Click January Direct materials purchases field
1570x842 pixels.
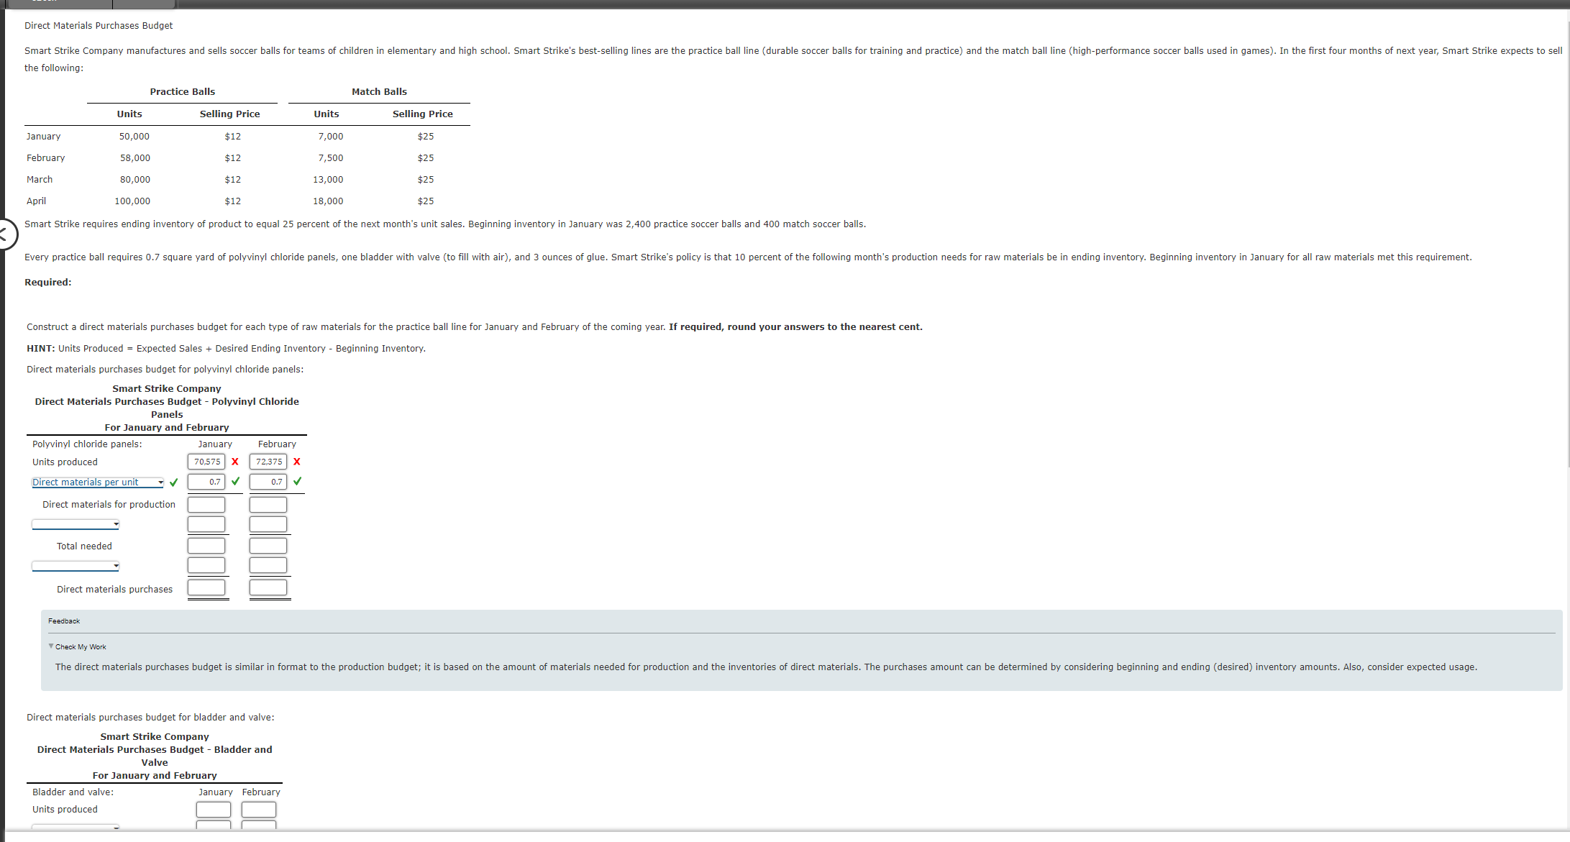206,587
